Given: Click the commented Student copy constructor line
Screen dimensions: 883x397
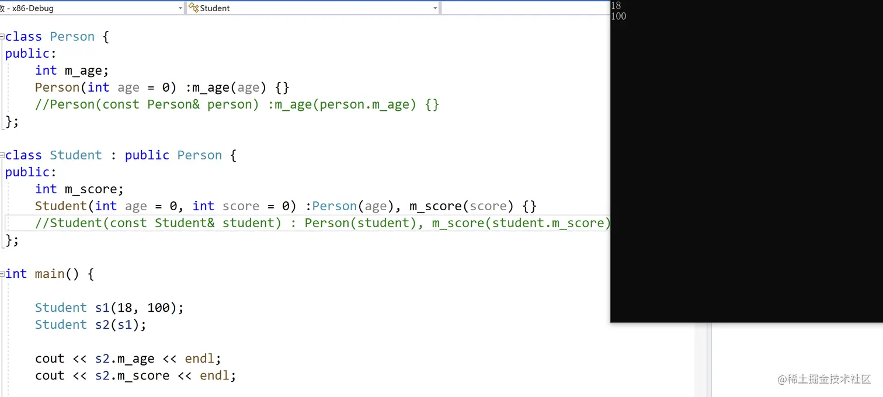Looking at the screenshot, I should click(322, 223).
